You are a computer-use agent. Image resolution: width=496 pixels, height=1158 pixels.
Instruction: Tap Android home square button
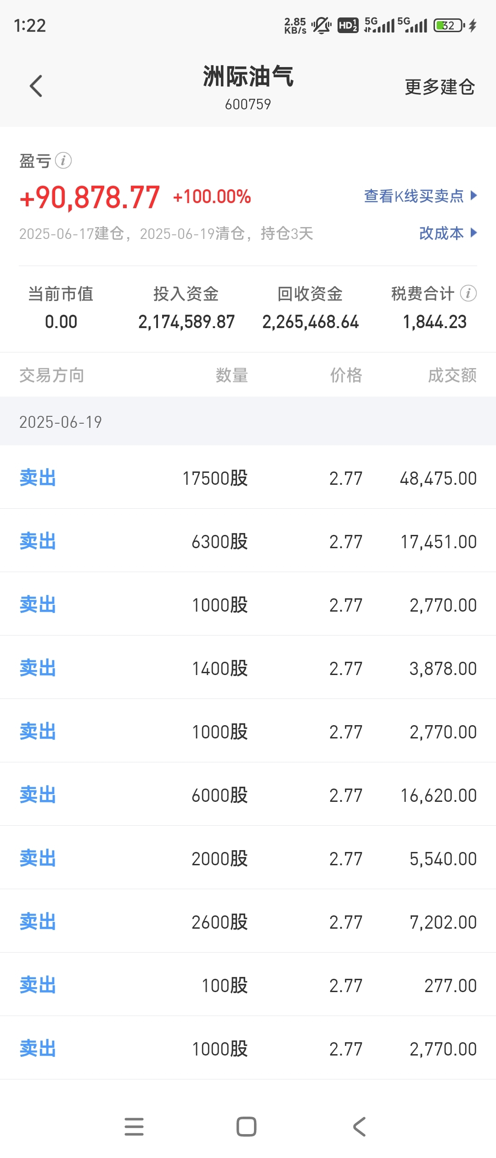(x=247, y=1127)
